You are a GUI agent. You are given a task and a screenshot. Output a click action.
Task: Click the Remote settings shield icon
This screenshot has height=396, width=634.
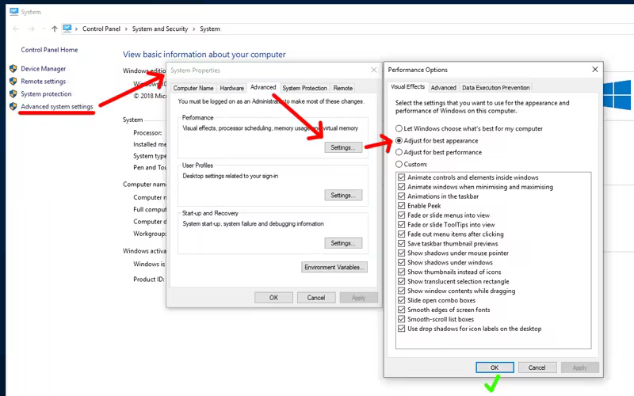coord(13,82)
